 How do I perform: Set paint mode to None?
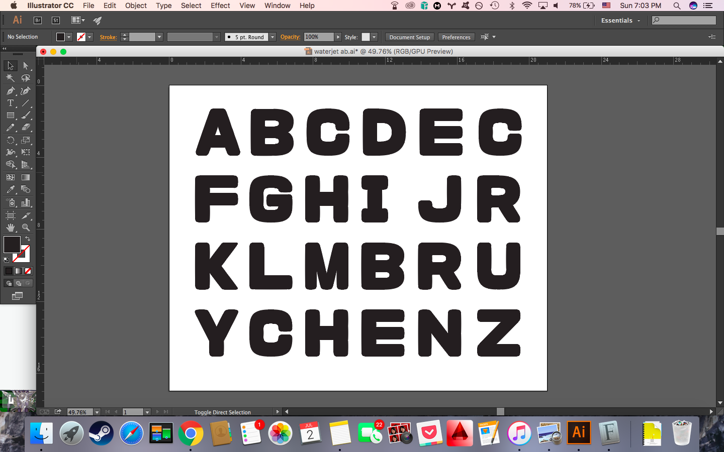[28, 271]
